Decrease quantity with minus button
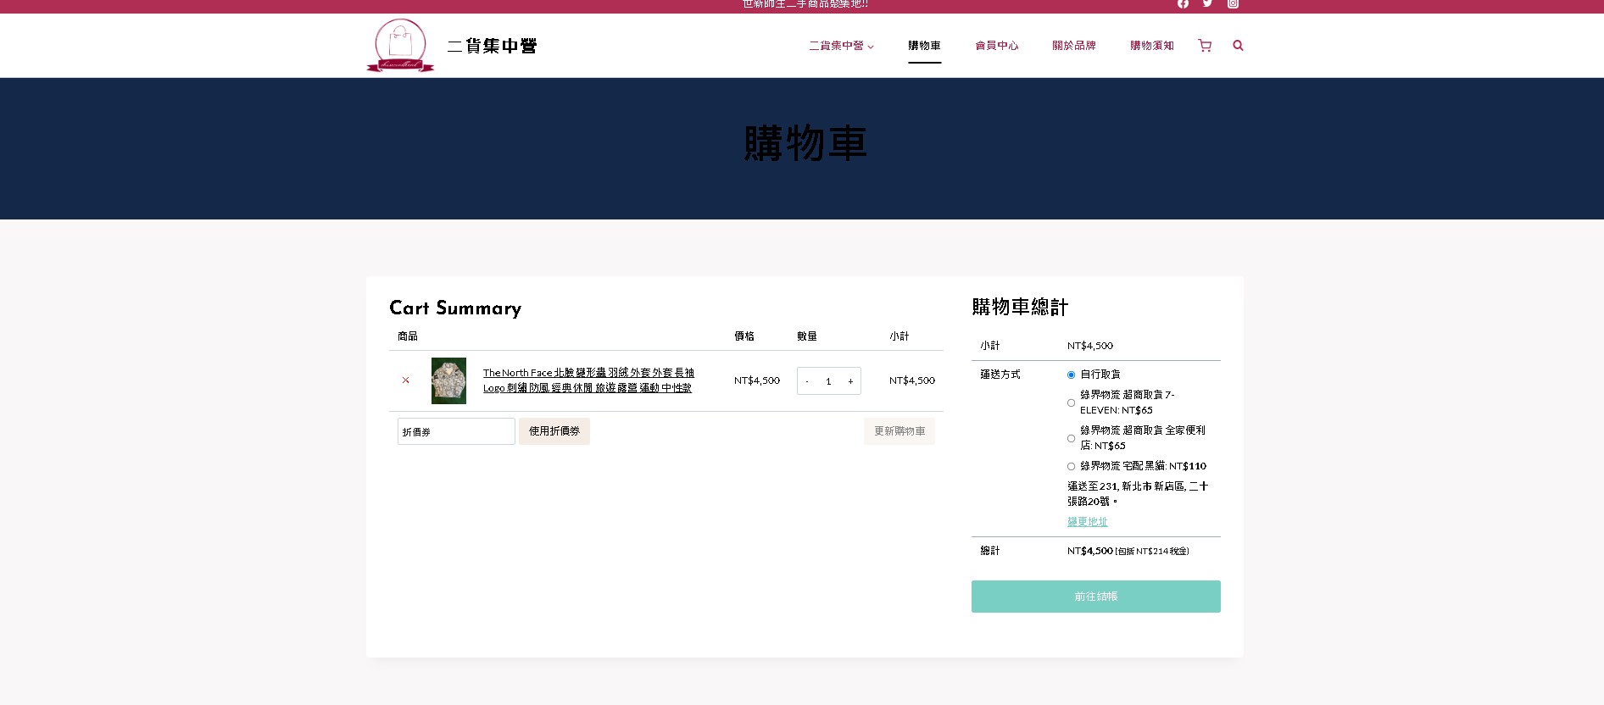This screenshot has height=705, width=1604. tap(807, 381)
